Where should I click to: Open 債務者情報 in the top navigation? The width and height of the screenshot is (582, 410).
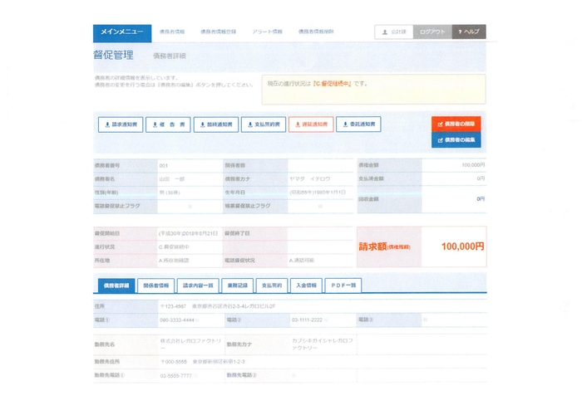click(173, 32)
